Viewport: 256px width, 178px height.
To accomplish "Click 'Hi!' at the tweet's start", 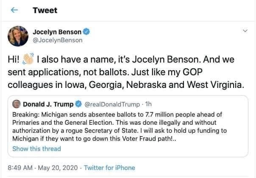I will click(14, 59).
